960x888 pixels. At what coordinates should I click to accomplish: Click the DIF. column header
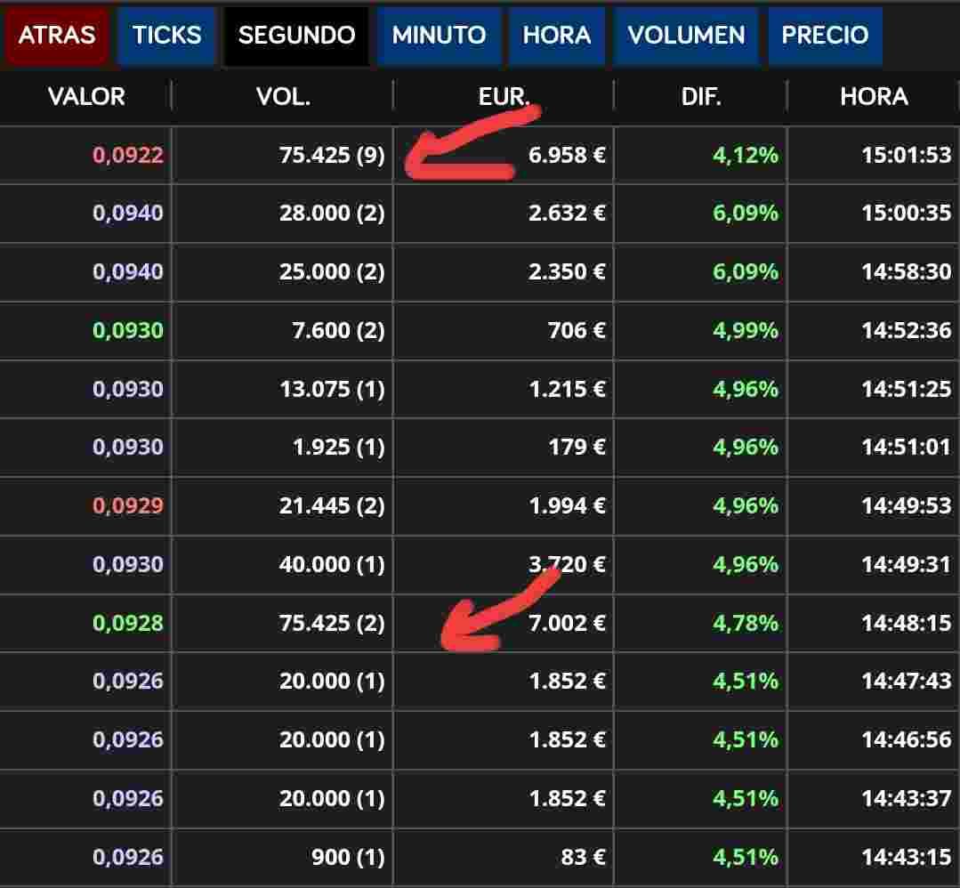pos(701,97)
